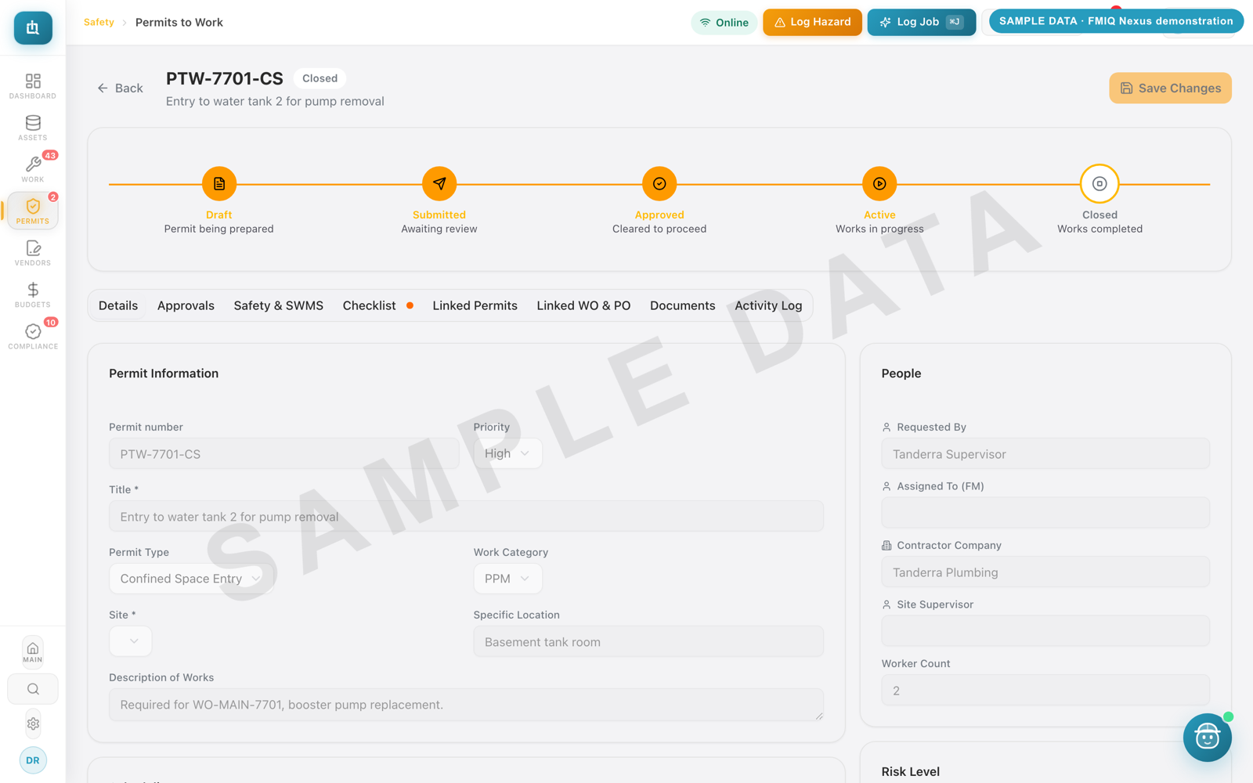Click the Specific Location field
The image size is (1253, 783).
[x=648, y=641]
